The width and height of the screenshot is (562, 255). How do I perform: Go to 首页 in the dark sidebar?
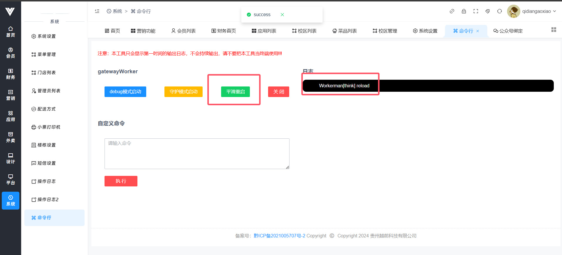(11, 32)
